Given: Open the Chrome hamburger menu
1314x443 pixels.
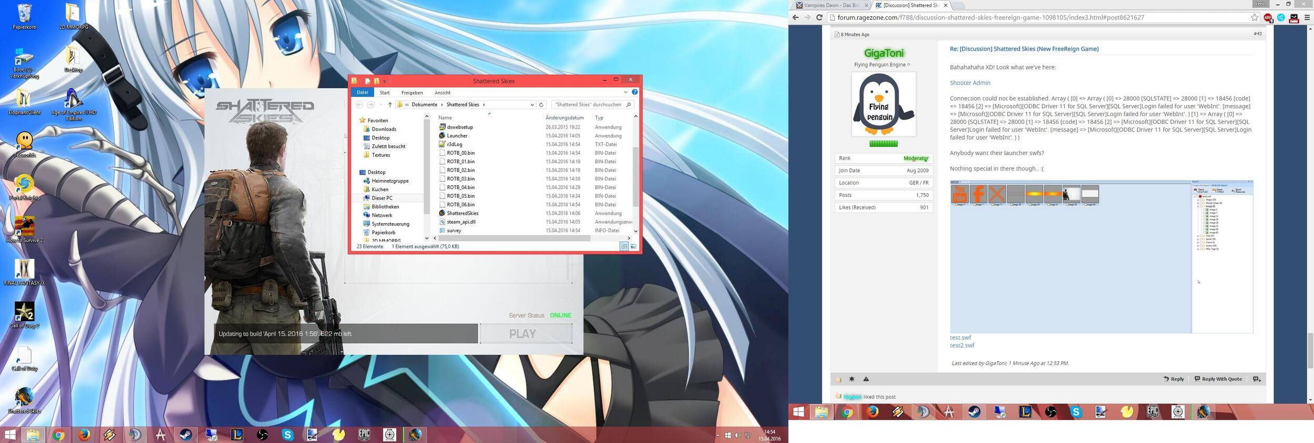Looking at the screenshot, I should pyautogui.click(x=1307, y=18).
